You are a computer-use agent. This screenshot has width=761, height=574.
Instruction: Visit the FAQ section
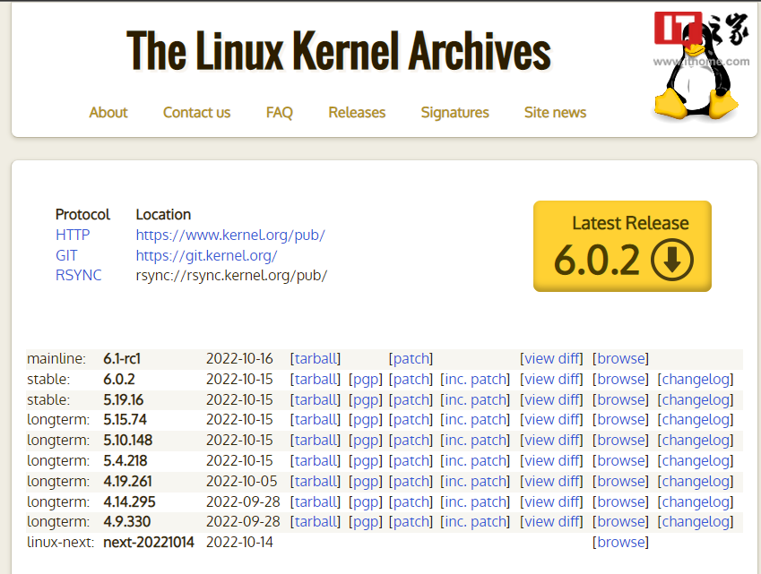click(279, 112)
